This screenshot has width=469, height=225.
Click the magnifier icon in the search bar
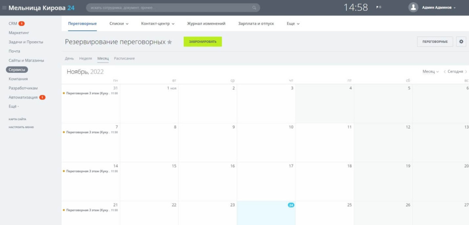coord(254,8)
